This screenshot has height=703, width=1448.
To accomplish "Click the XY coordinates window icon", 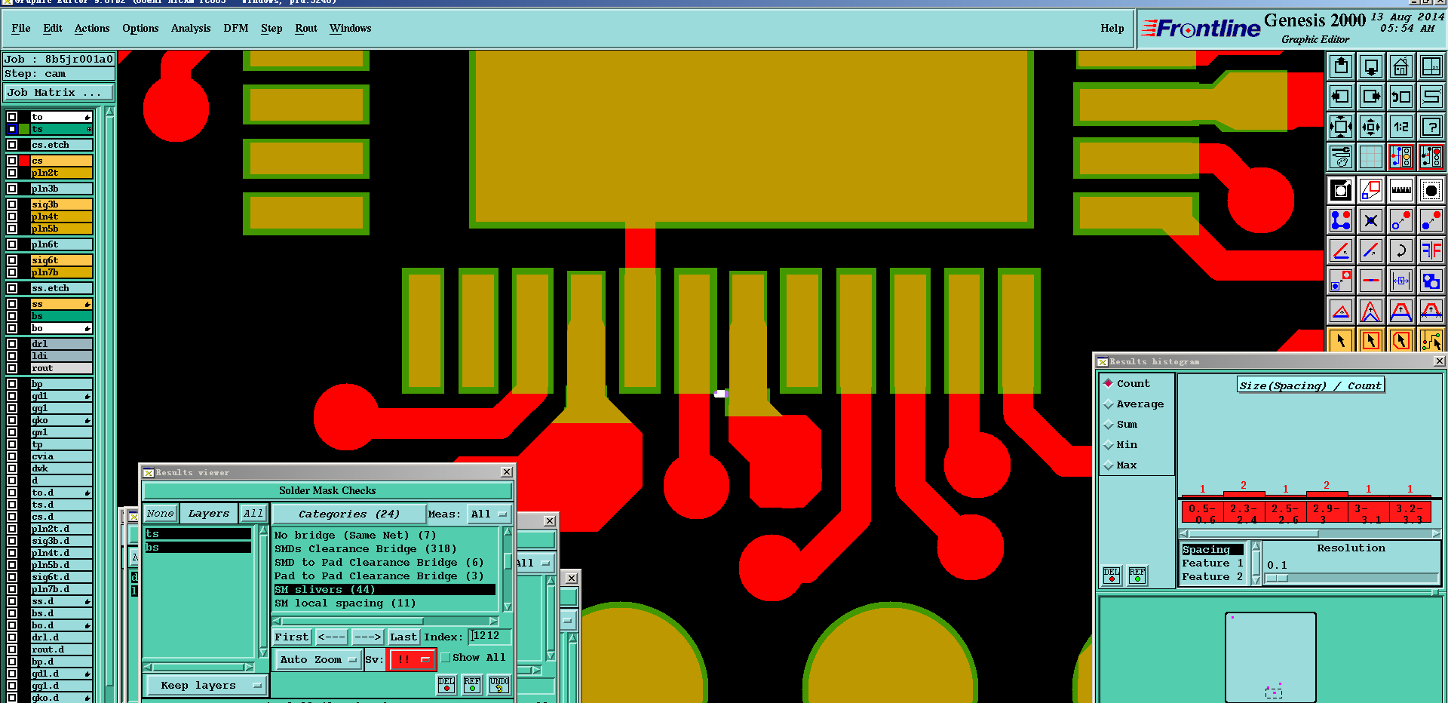I will coord(1431,66).
